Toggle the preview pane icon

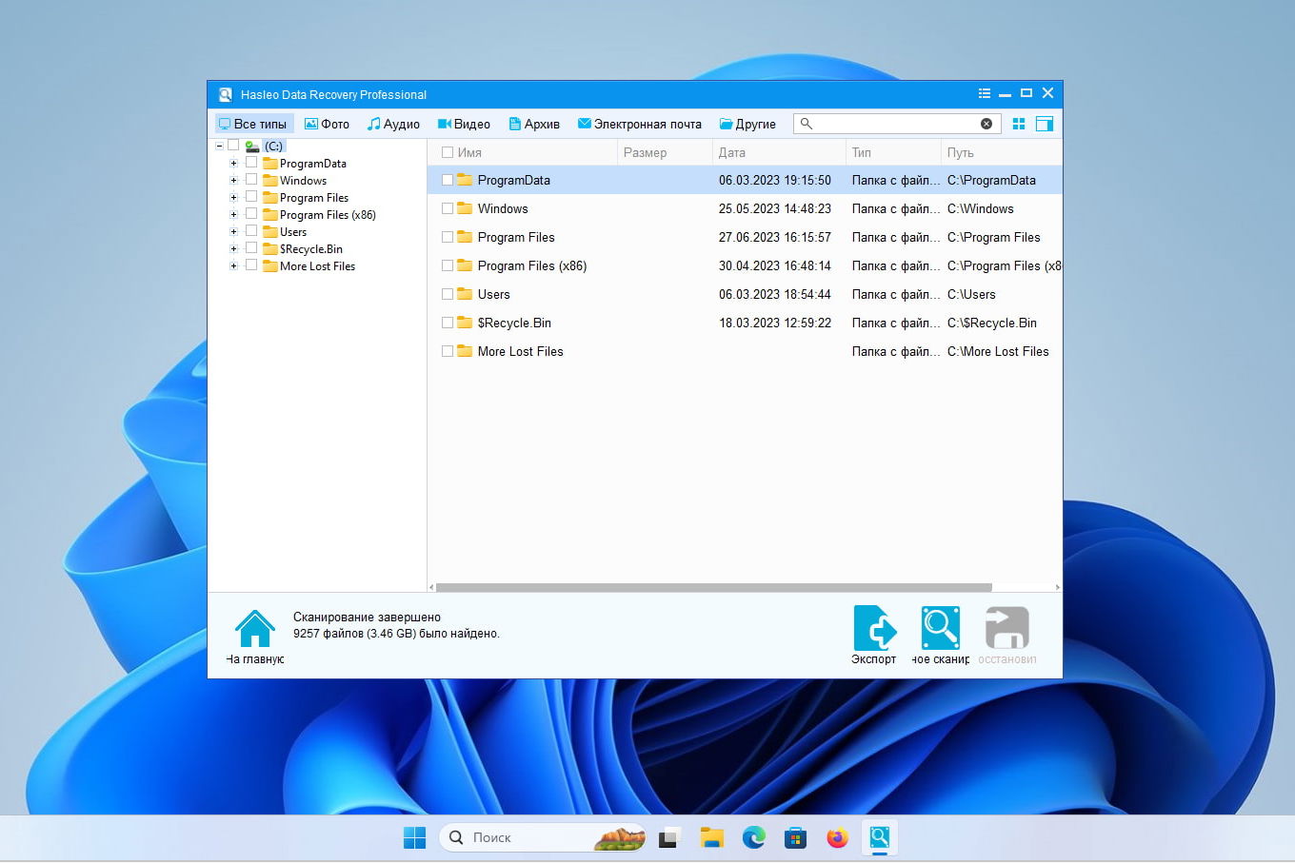[x=1044, y=124]
